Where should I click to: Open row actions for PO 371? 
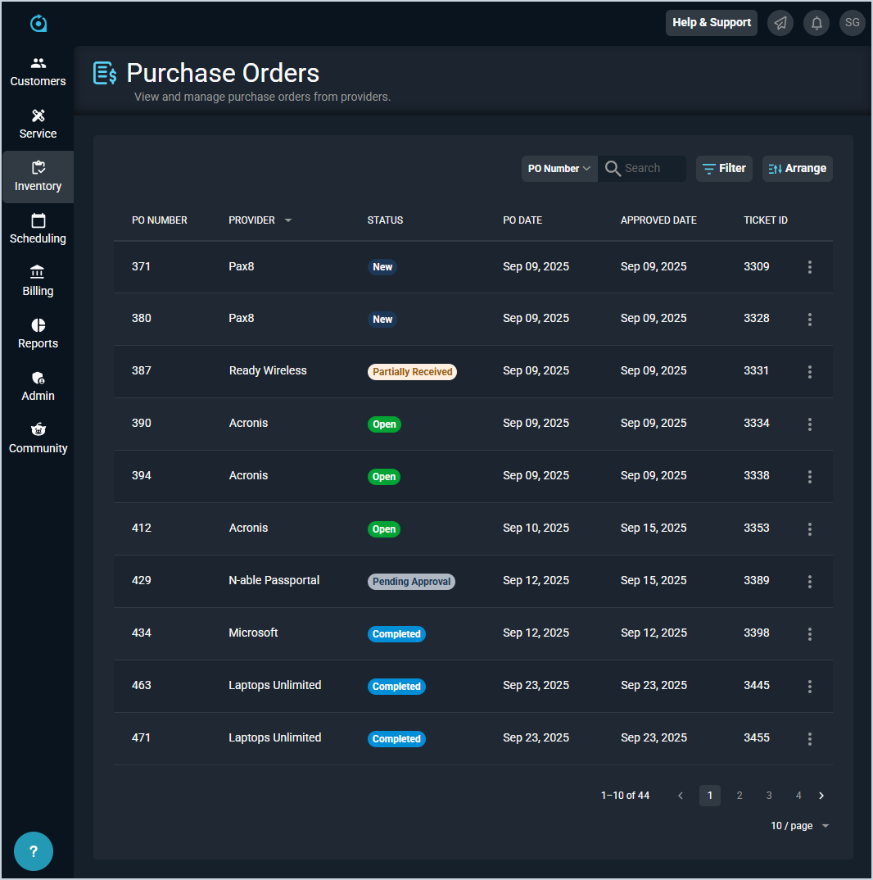pyautogui.click(x=810, y=267)
